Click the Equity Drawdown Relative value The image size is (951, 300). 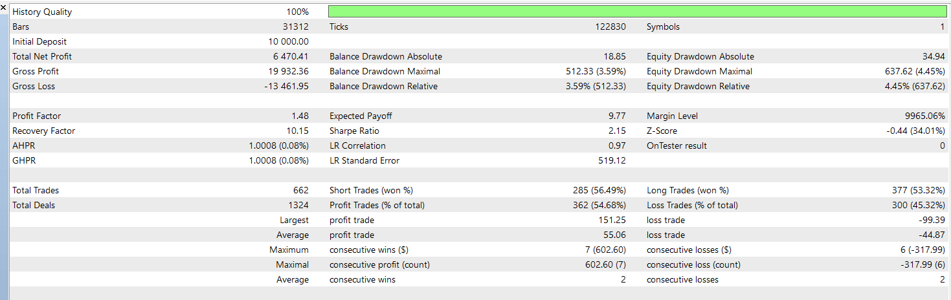point(915,86)
